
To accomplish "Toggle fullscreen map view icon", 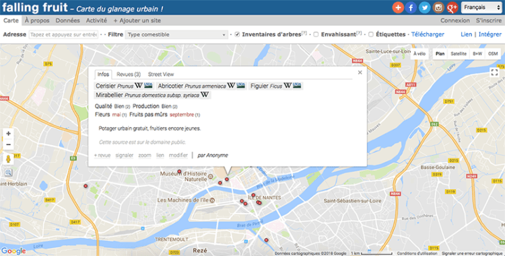I will pyautogui.click(x=494, y=73).
